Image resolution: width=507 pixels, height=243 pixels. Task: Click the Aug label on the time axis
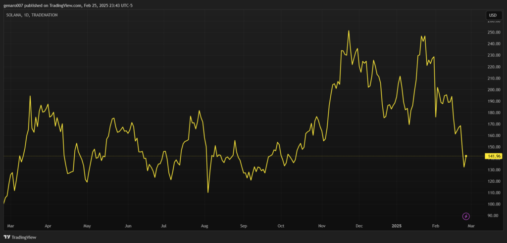pos(204,226)
